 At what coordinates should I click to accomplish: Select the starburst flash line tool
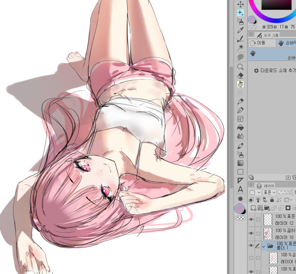point(240,199)
